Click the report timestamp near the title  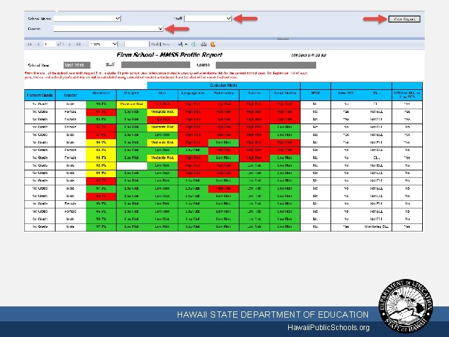(x=309, y=56)
